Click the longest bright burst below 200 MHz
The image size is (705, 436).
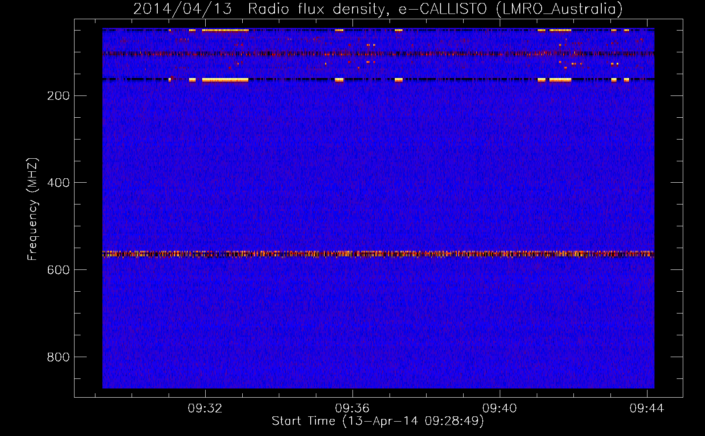pos(225,80)
